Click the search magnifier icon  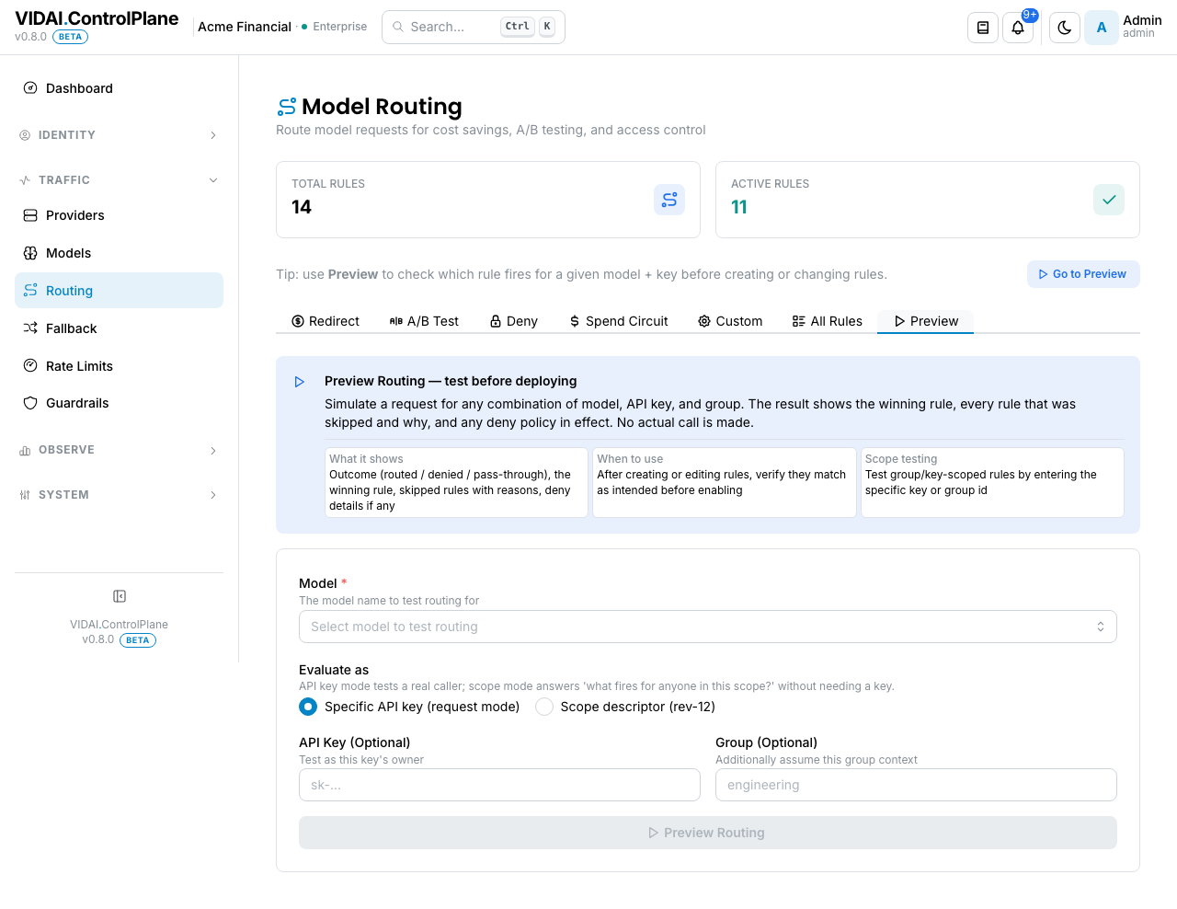[x=398, y=27]
